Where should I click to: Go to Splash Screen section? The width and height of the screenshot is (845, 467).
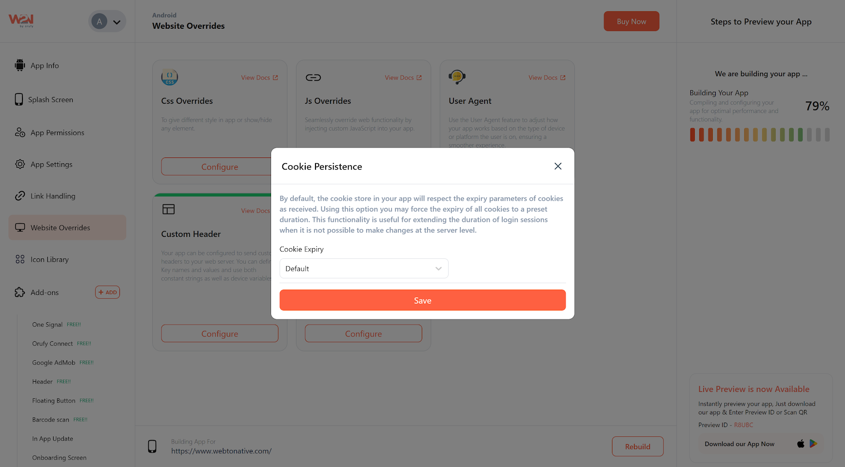[50, 100]
